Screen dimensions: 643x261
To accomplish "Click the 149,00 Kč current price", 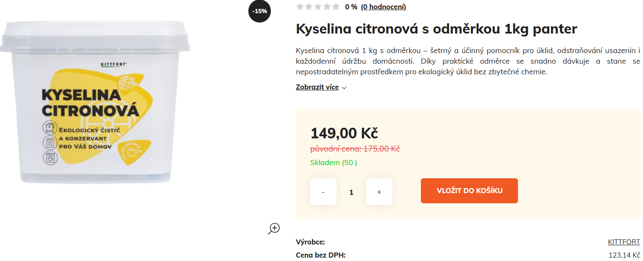I will pyautogui.click(x=344, y=133).
